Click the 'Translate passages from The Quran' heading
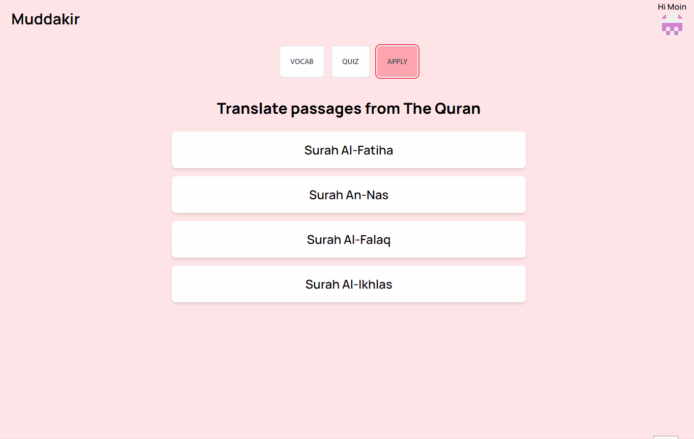This screenshot has height=439, width=694. point(348,108)
